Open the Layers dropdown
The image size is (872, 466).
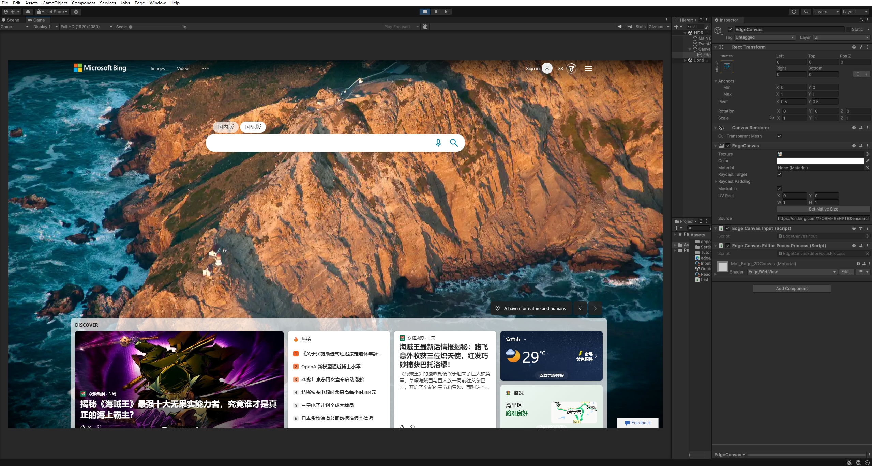point(826,12)
